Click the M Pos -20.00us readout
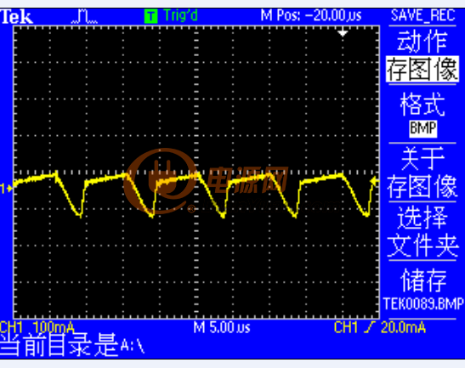 pos(311,15)
